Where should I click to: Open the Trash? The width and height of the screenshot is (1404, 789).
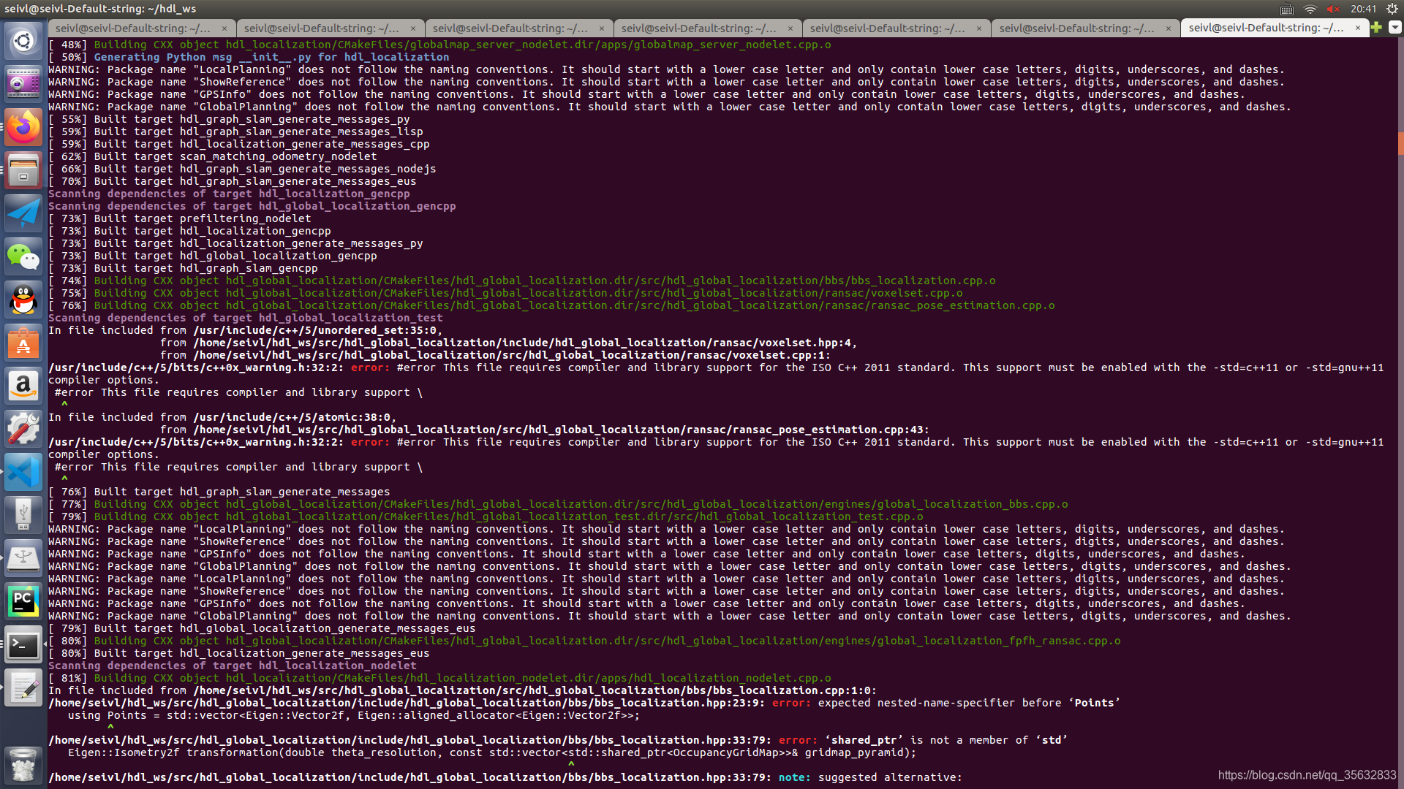pos(23,765)
